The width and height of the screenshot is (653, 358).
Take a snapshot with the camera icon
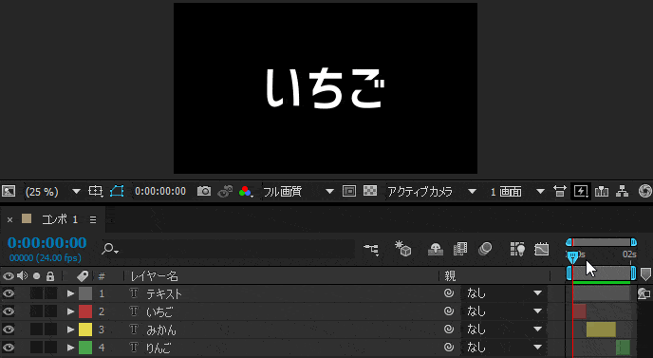[x=204, y=191]
